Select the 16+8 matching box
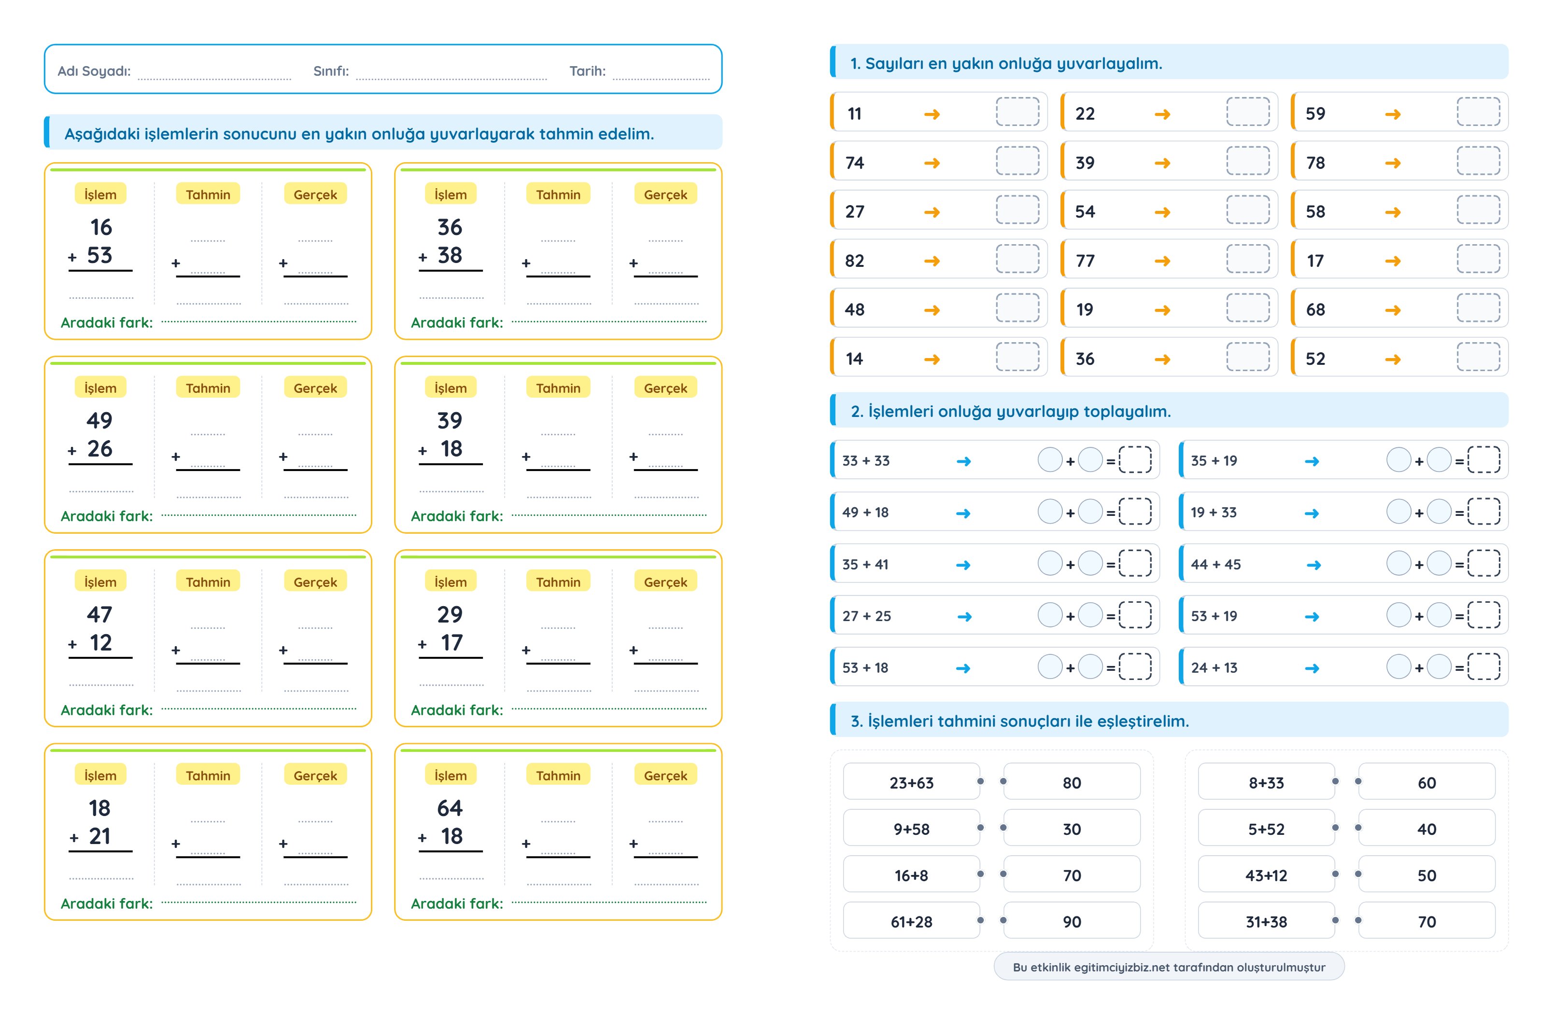 [x=911, y=874]
